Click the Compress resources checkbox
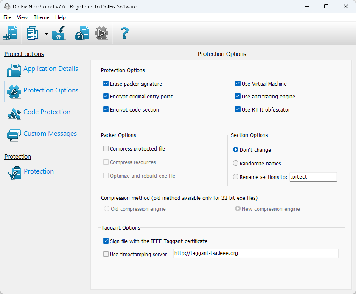The width and height of the screenshot is (356, 294). [x=106, y=162]
